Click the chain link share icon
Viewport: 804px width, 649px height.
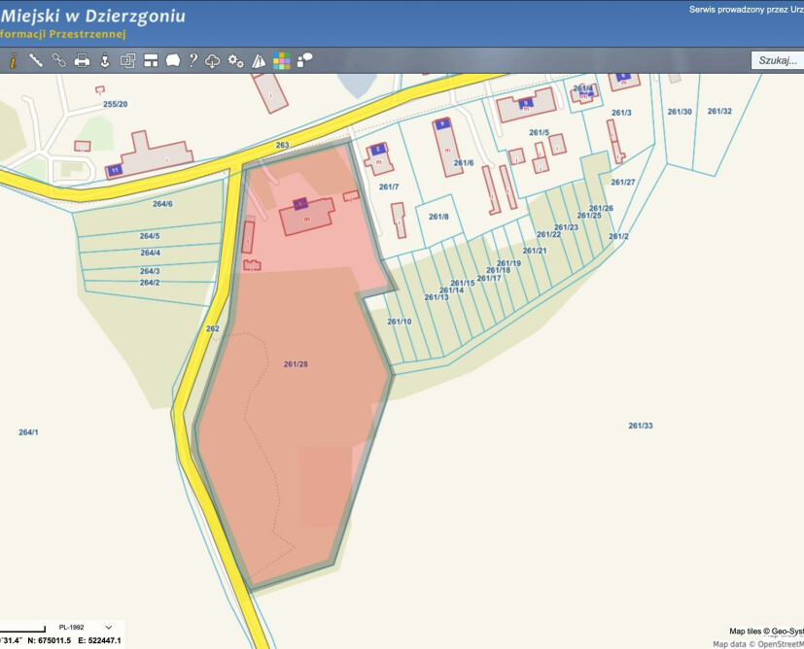pyautogui.click(x=58, y=60)
